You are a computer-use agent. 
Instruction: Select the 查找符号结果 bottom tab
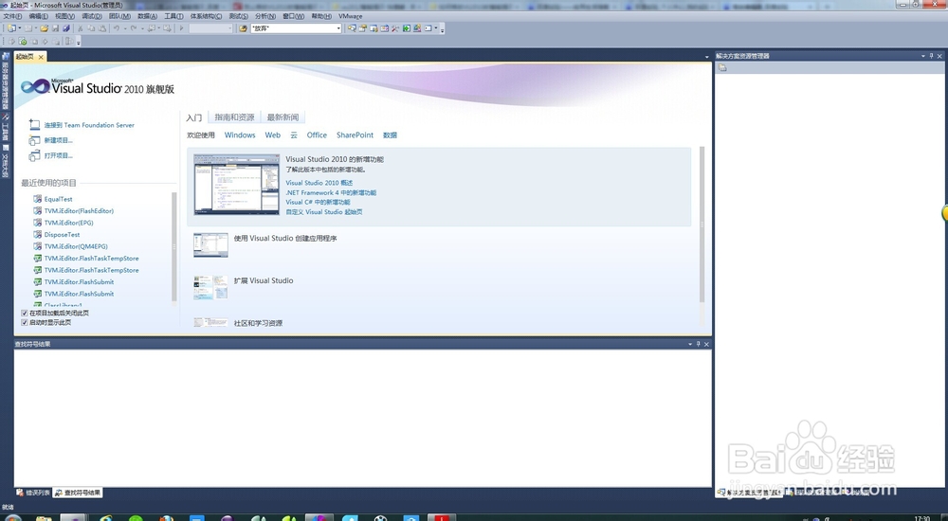(78, 493)
